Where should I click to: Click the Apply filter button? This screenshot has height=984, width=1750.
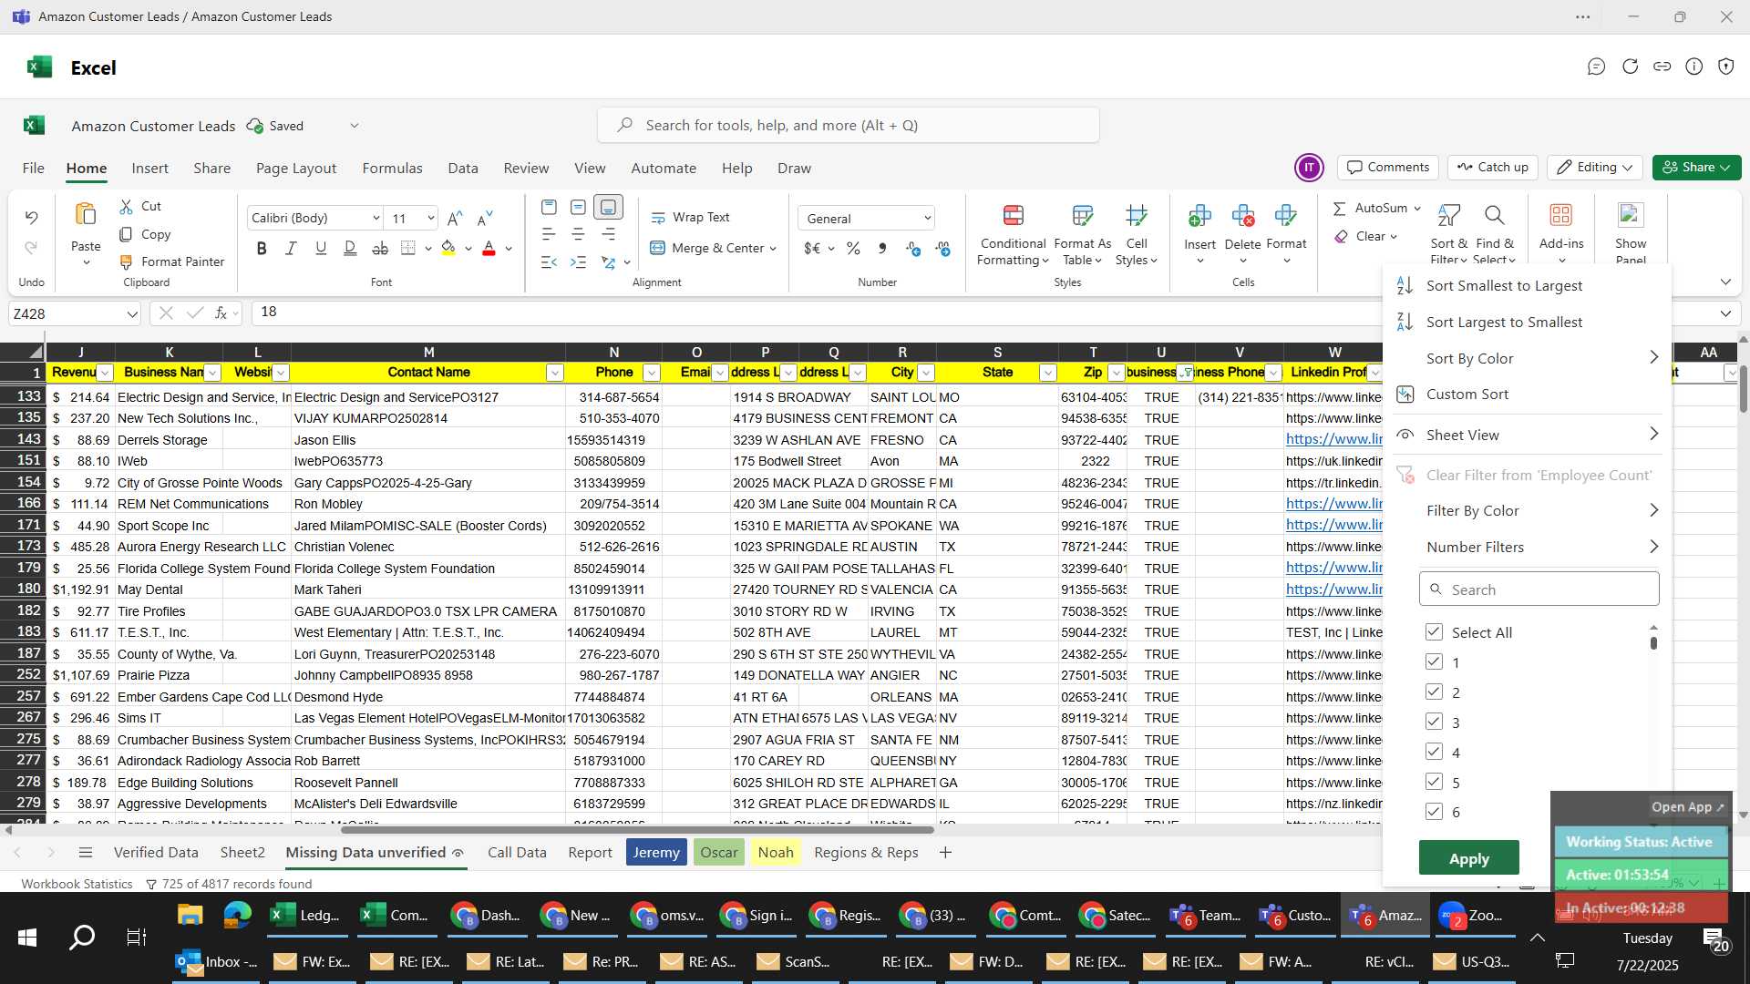(x=1468, y=858)
